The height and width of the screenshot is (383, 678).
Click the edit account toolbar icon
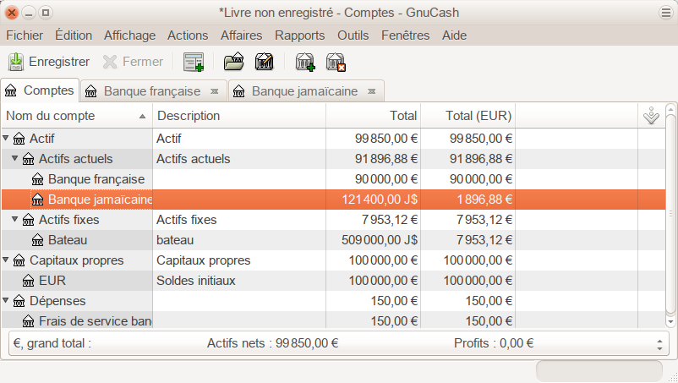265,62
